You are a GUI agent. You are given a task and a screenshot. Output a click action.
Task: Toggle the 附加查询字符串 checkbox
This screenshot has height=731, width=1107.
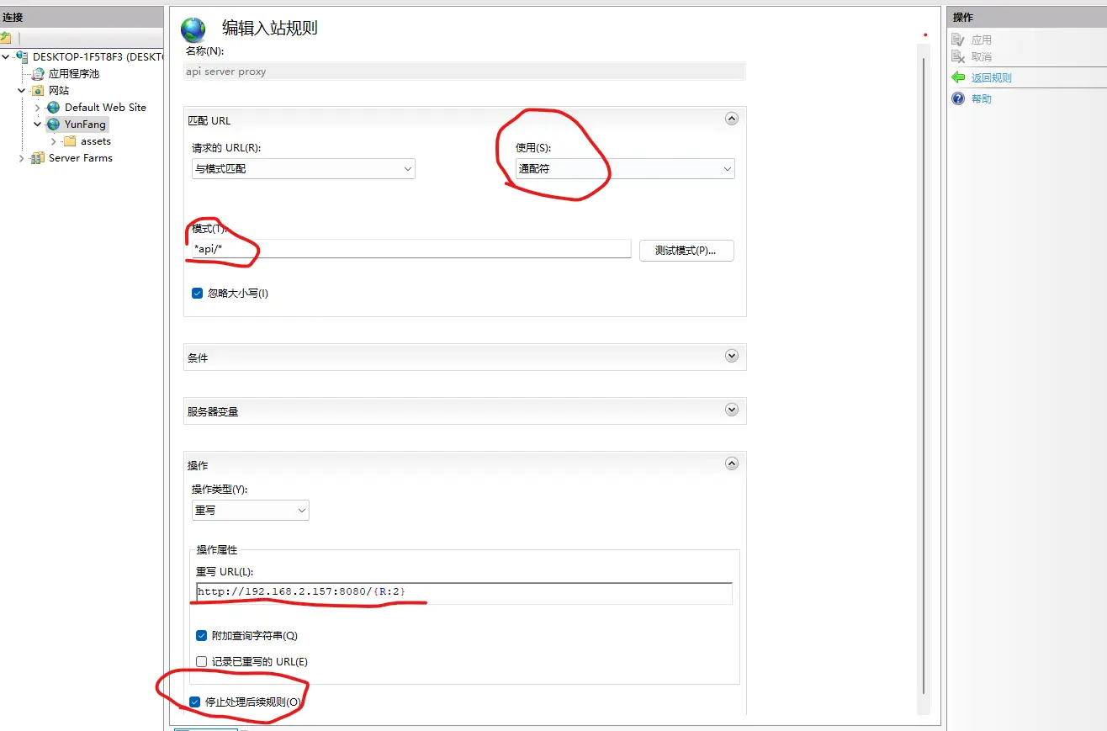click(x=201, y=636)
